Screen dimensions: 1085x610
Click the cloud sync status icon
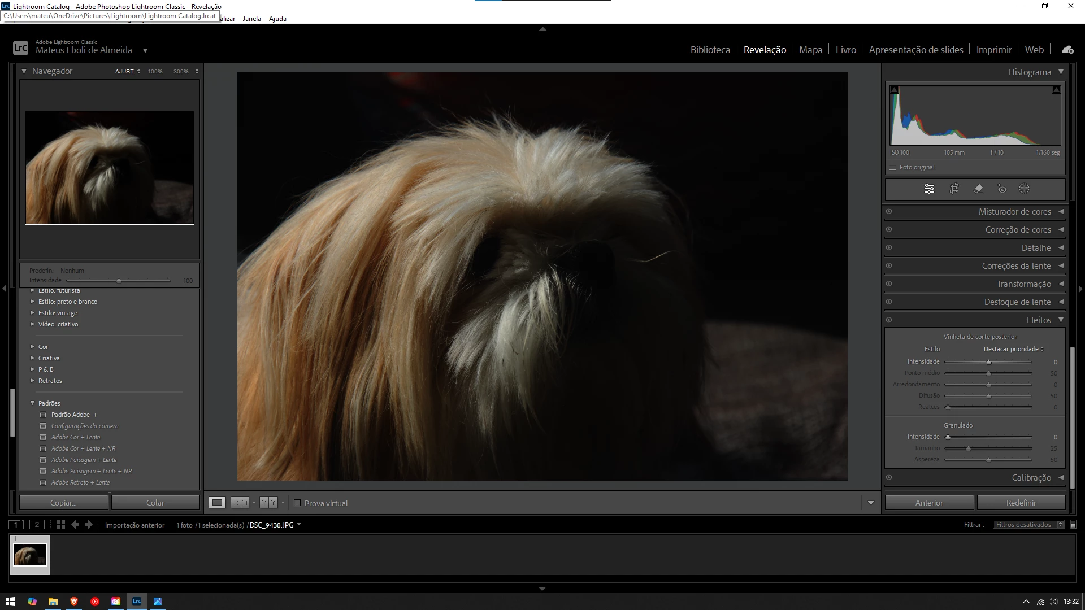coord(1067,50)
